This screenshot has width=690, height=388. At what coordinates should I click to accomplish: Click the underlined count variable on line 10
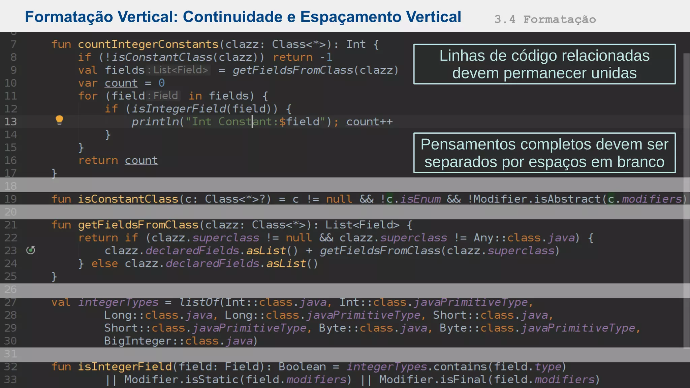[x=121, y=83]
